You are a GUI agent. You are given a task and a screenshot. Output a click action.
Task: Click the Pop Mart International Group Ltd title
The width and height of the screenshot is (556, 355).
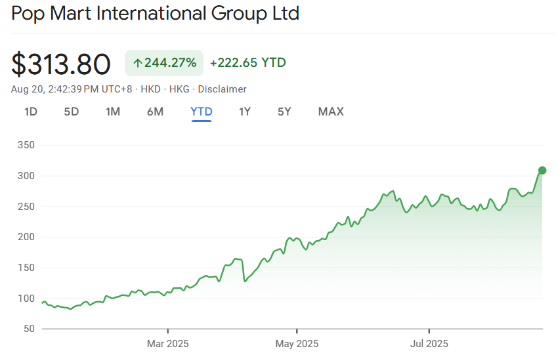click(156, 14)
